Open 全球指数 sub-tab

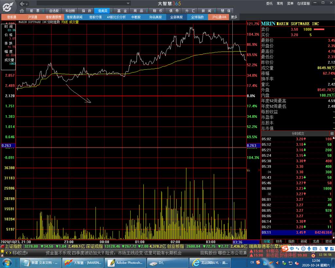[197, 17]
